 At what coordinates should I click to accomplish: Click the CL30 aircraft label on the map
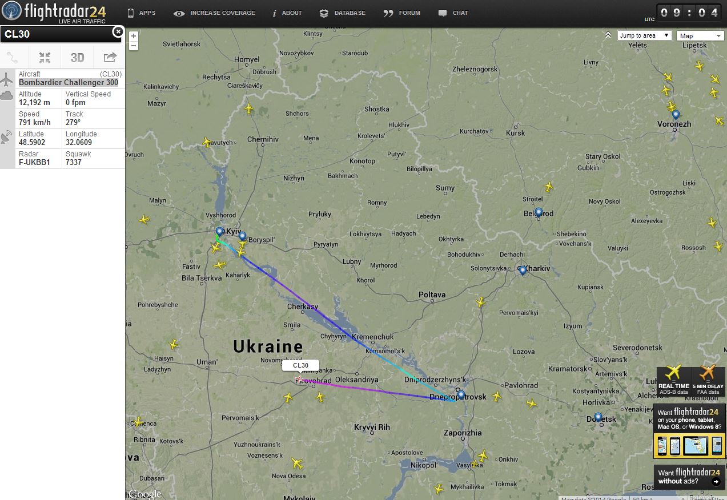coord(300,365)
